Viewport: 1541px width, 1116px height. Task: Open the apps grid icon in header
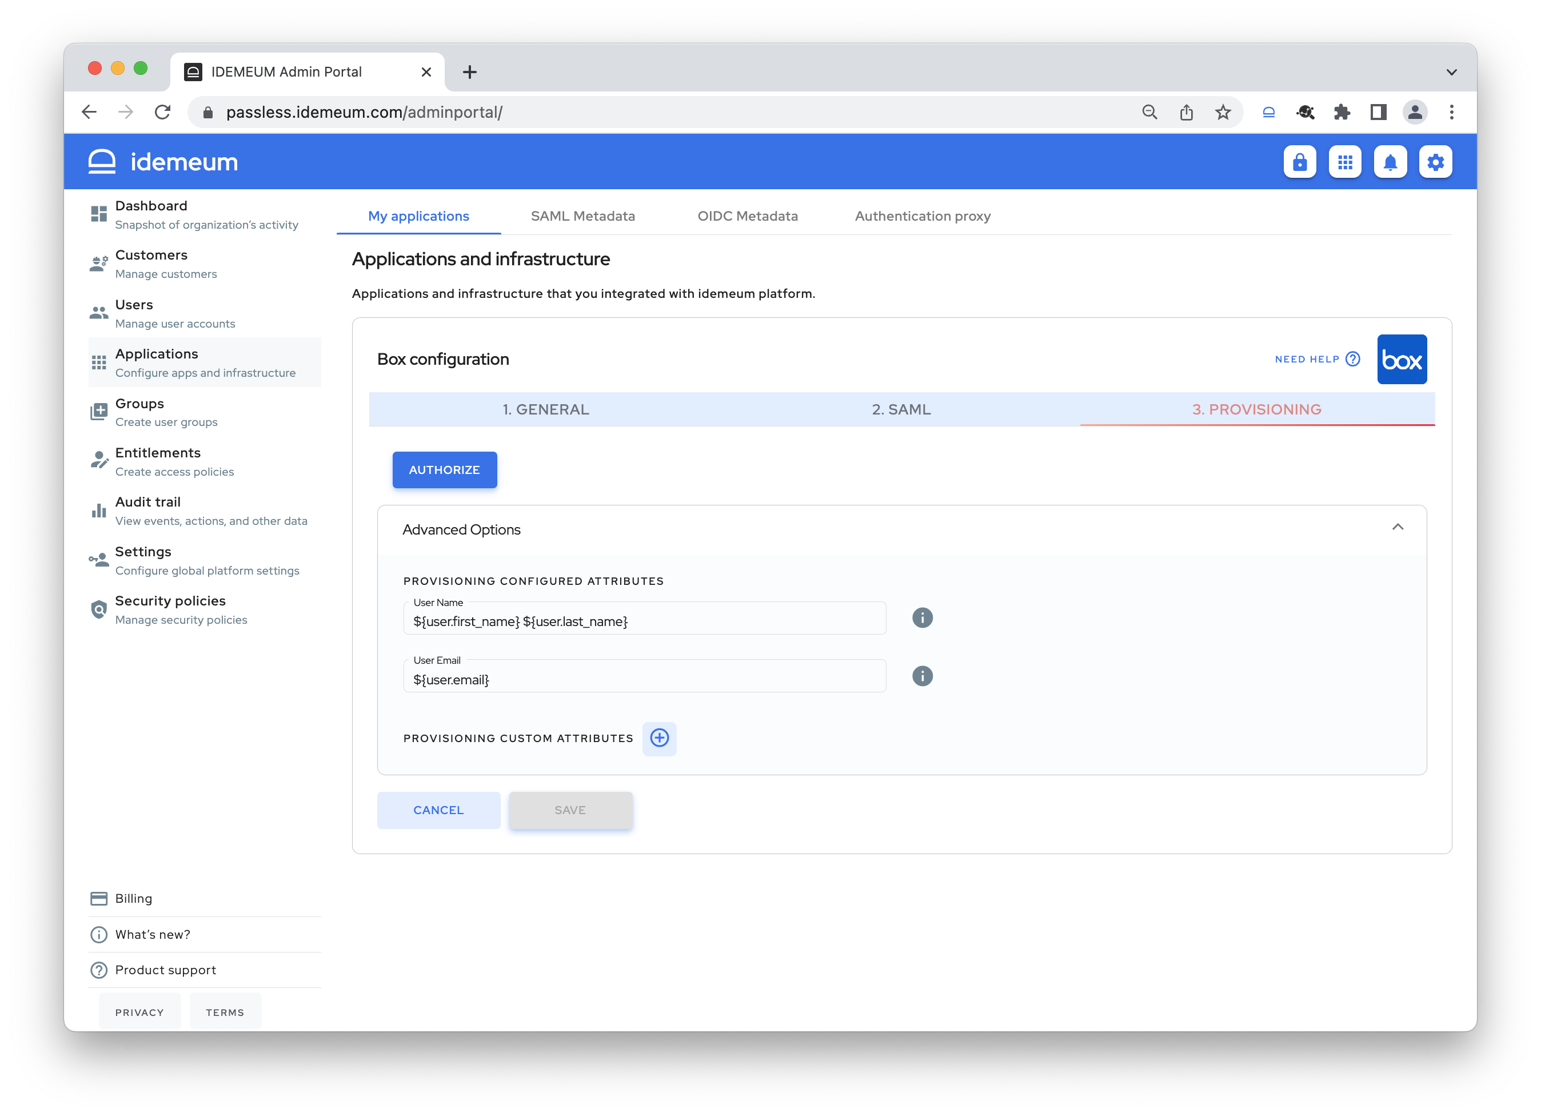click(x=1344, y=162)
